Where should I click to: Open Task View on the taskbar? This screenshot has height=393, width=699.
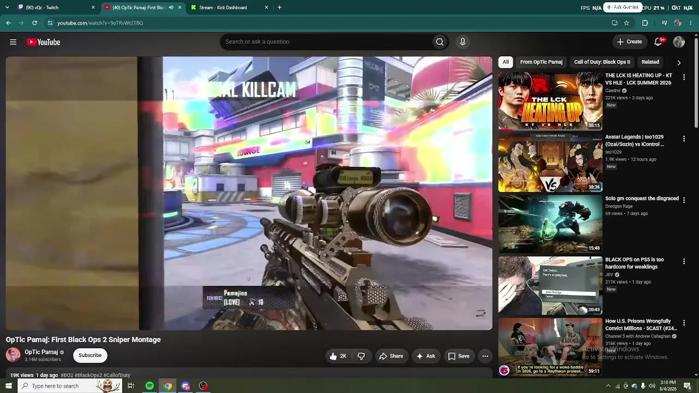pos(131,386)
